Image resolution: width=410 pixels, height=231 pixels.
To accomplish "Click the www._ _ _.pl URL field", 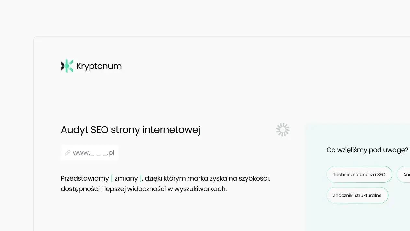I will [93, 153].
